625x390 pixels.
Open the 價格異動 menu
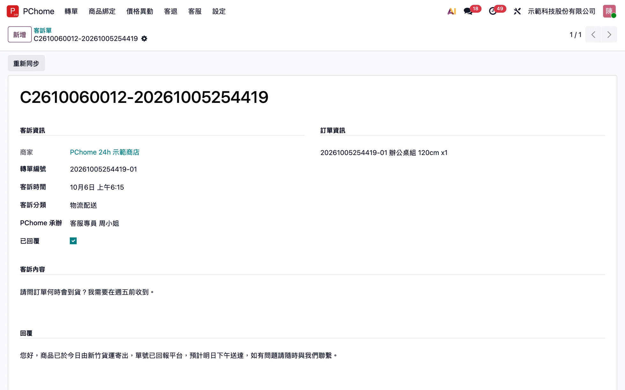pyautogui.click(x=140, y=11)
